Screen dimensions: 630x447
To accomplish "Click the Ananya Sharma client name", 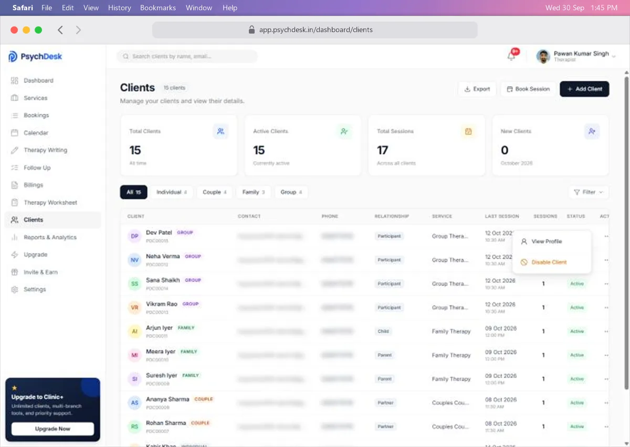I will click(x=167, y=399).
